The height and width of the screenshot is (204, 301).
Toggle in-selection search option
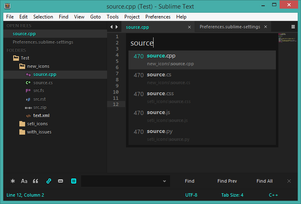61,181
